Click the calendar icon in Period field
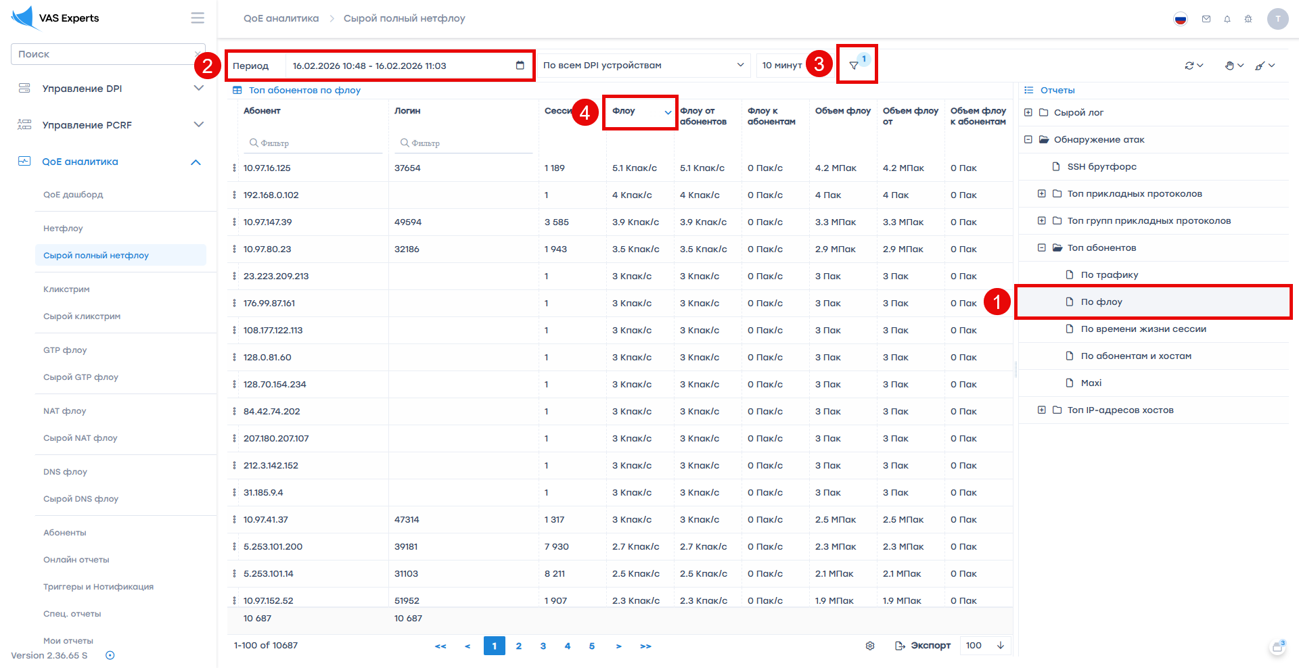The image size is (1299, 668). click(520, 66)
